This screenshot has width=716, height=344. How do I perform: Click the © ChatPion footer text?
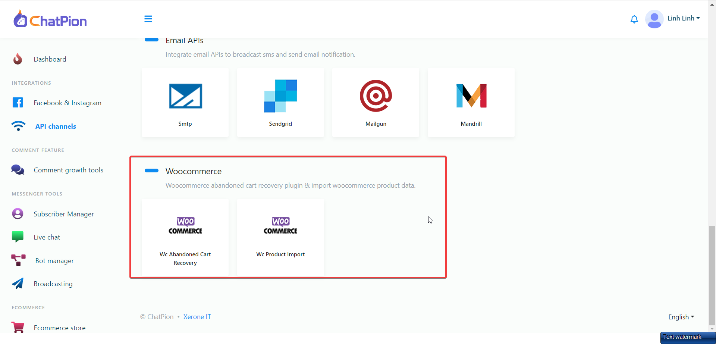pyautogui.click(x=157, y=317)
